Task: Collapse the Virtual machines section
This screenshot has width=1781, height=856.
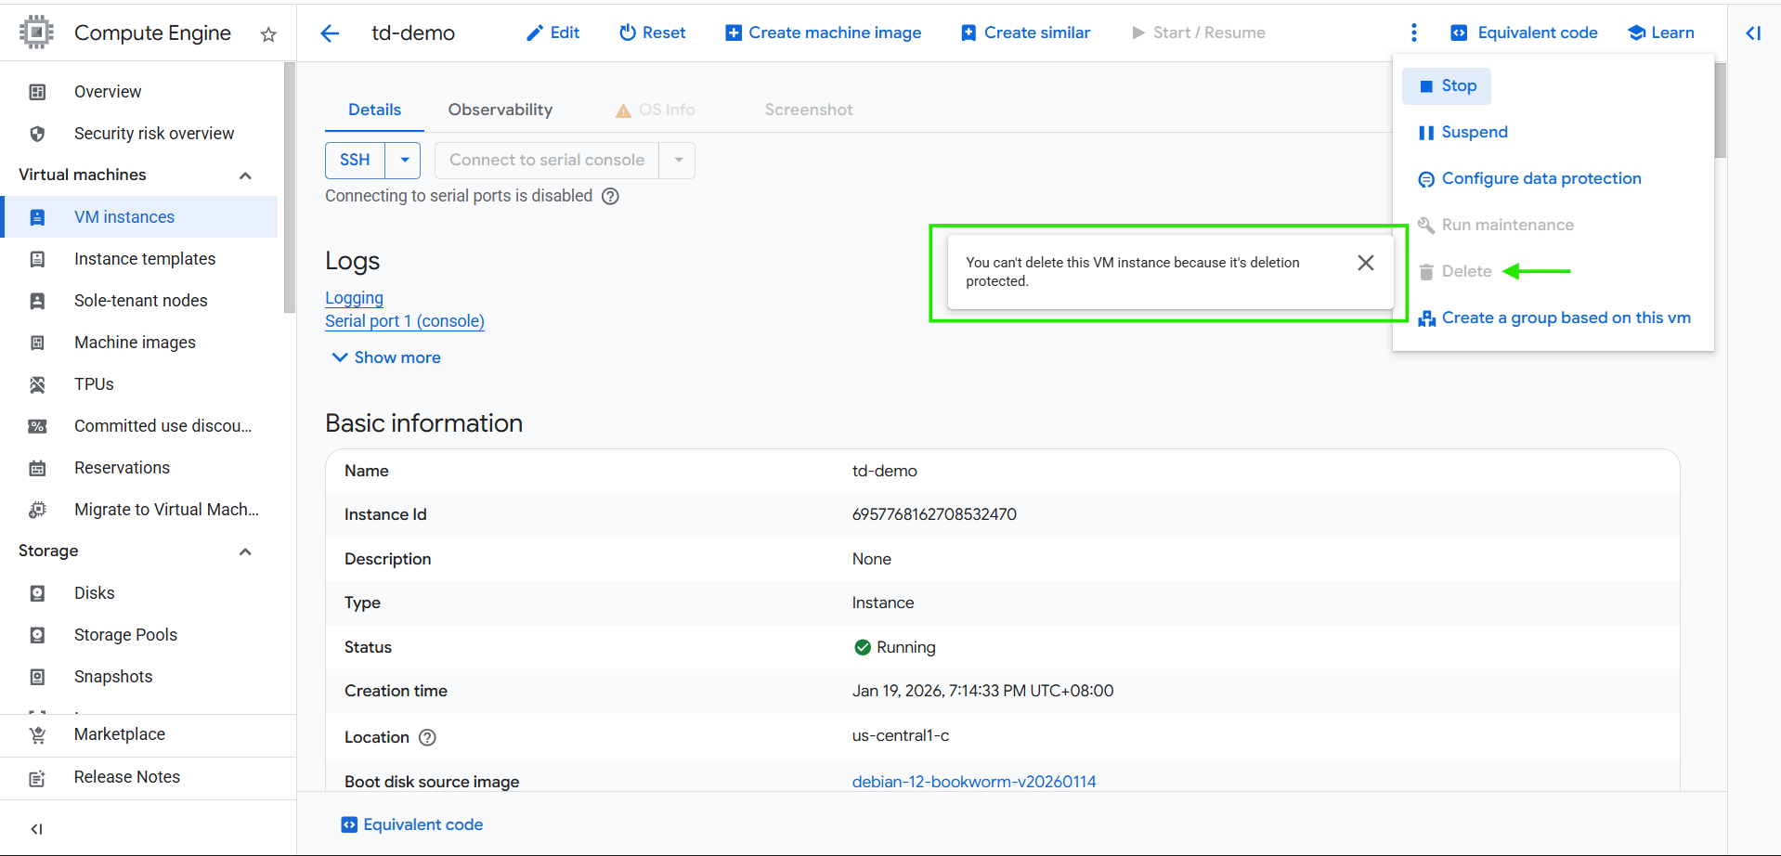Action: tap(245, 175)
